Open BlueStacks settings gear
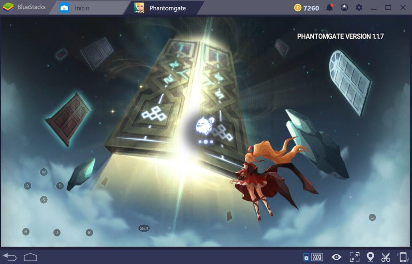The image size is (412, 264). pyautogui.click(x=359, y=7)
